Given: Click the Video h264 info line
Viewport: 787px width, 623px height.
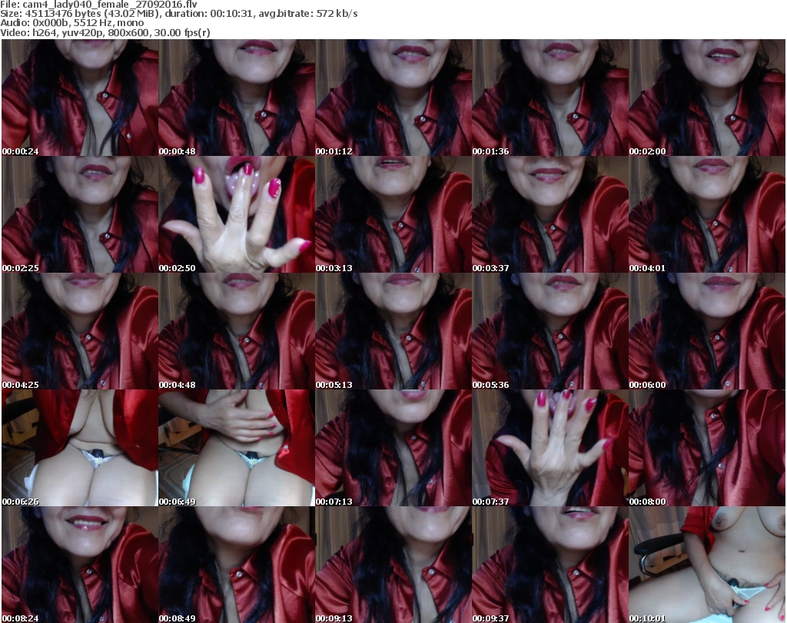Looking at the screenshot, I should 105,32.
